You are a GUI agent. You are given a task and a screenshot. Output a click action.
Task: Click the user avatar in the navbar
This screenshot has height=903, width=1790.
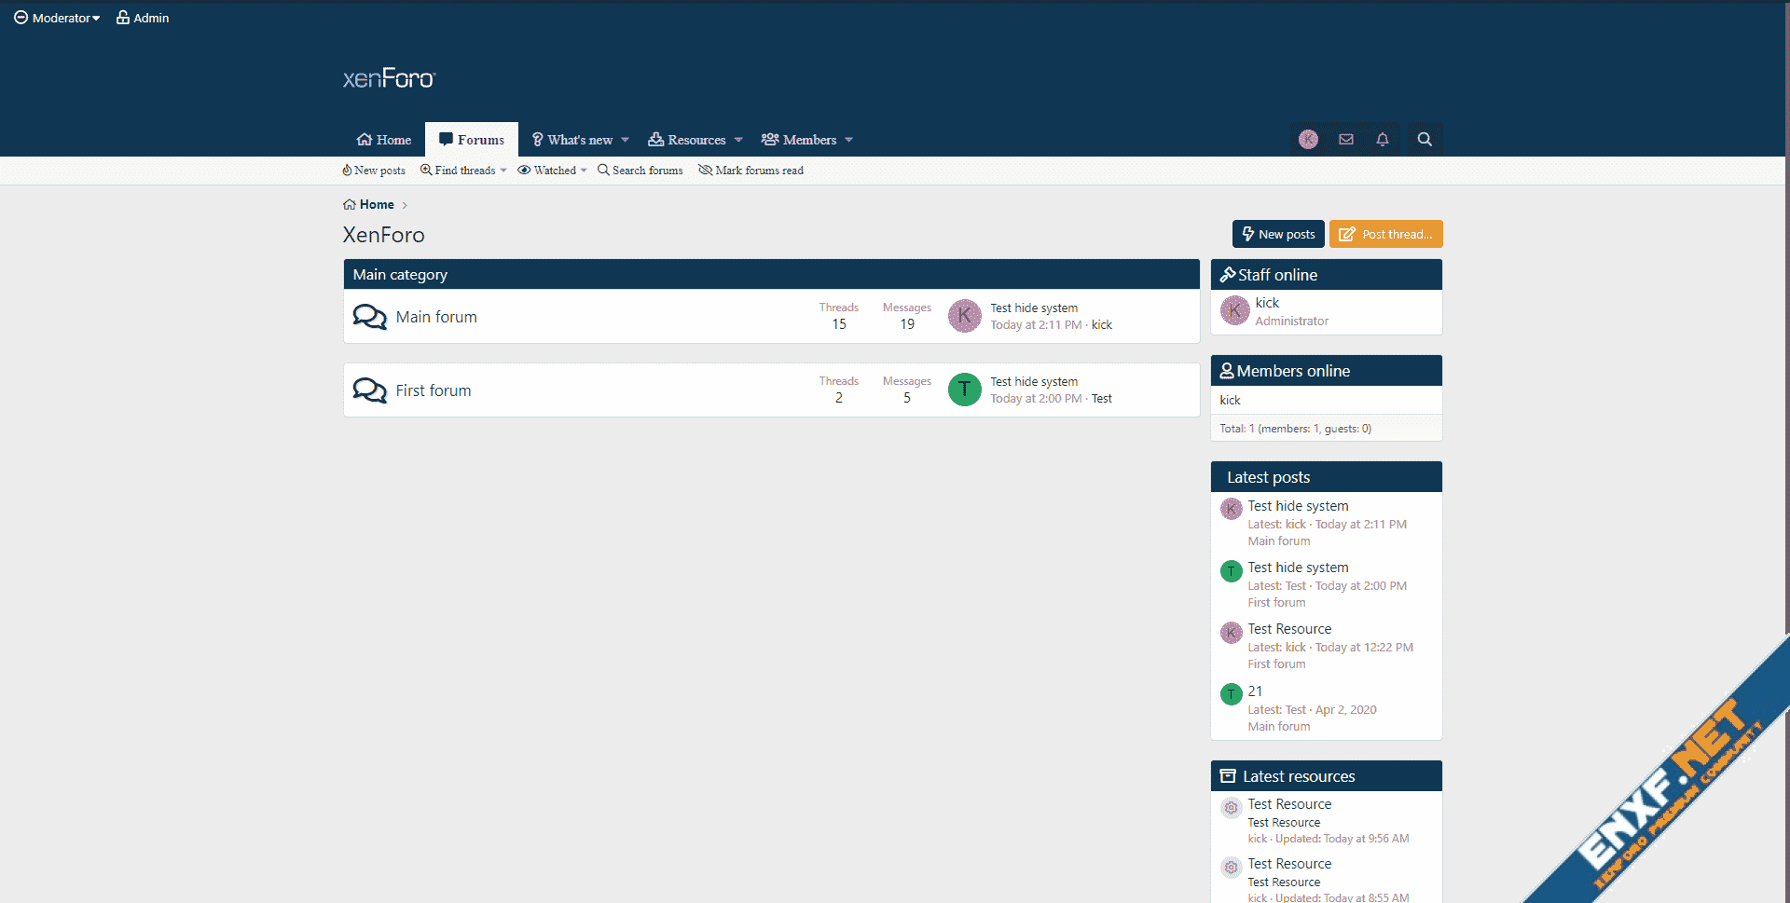(1308, 140)
